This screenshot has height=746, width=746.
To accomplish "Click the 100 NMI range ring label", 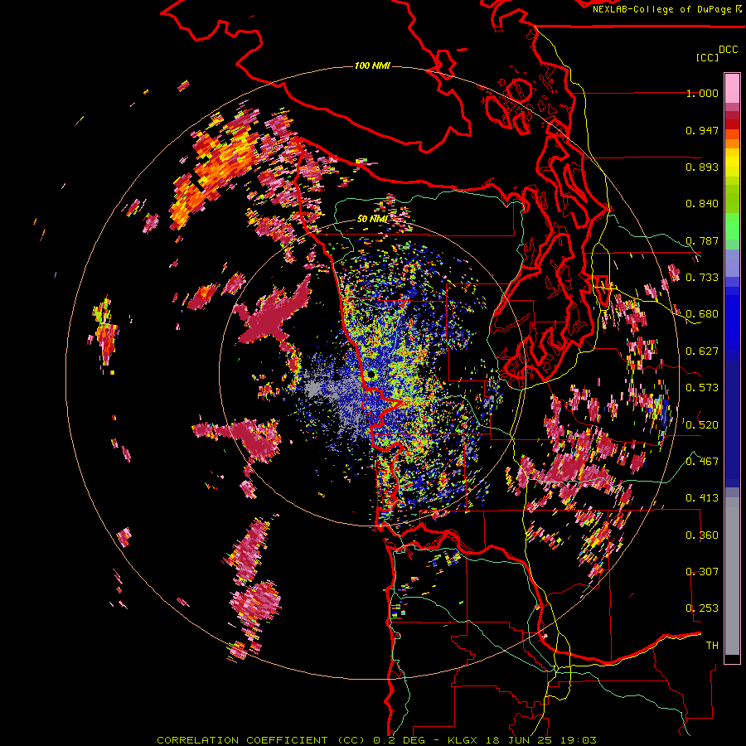I will (372, 65).
